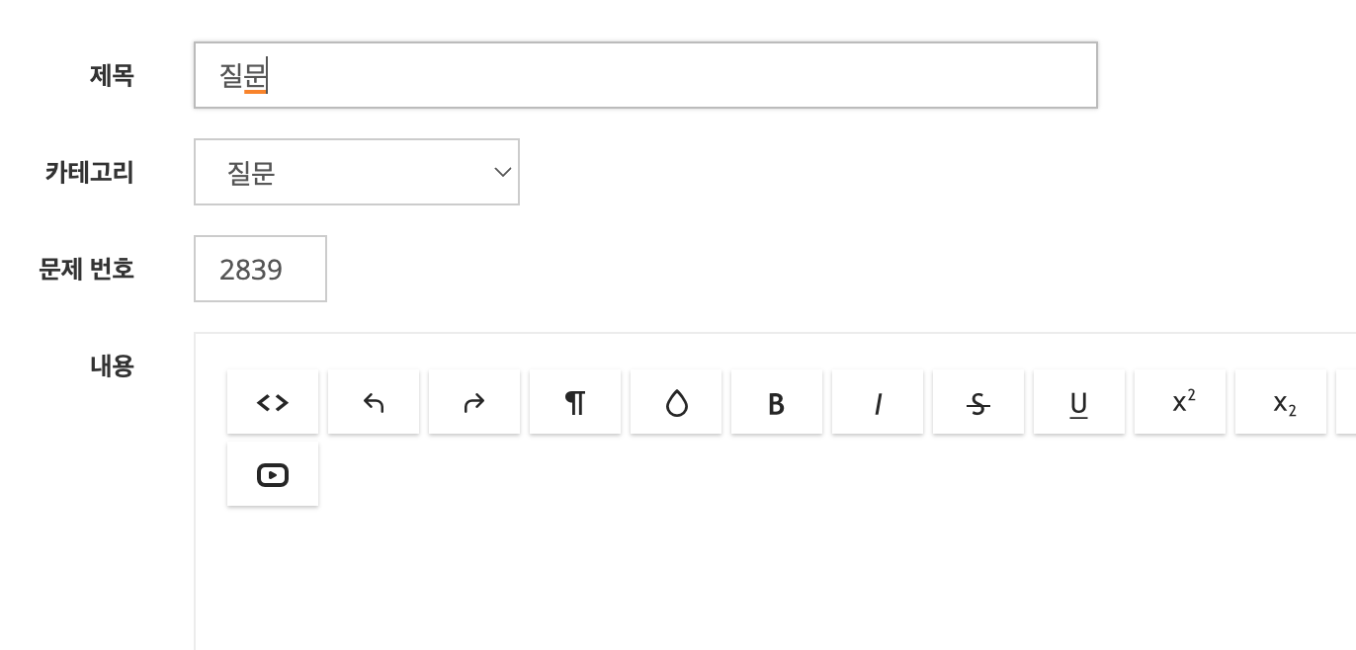Toggle bold formatting

(x=777, y=402)
